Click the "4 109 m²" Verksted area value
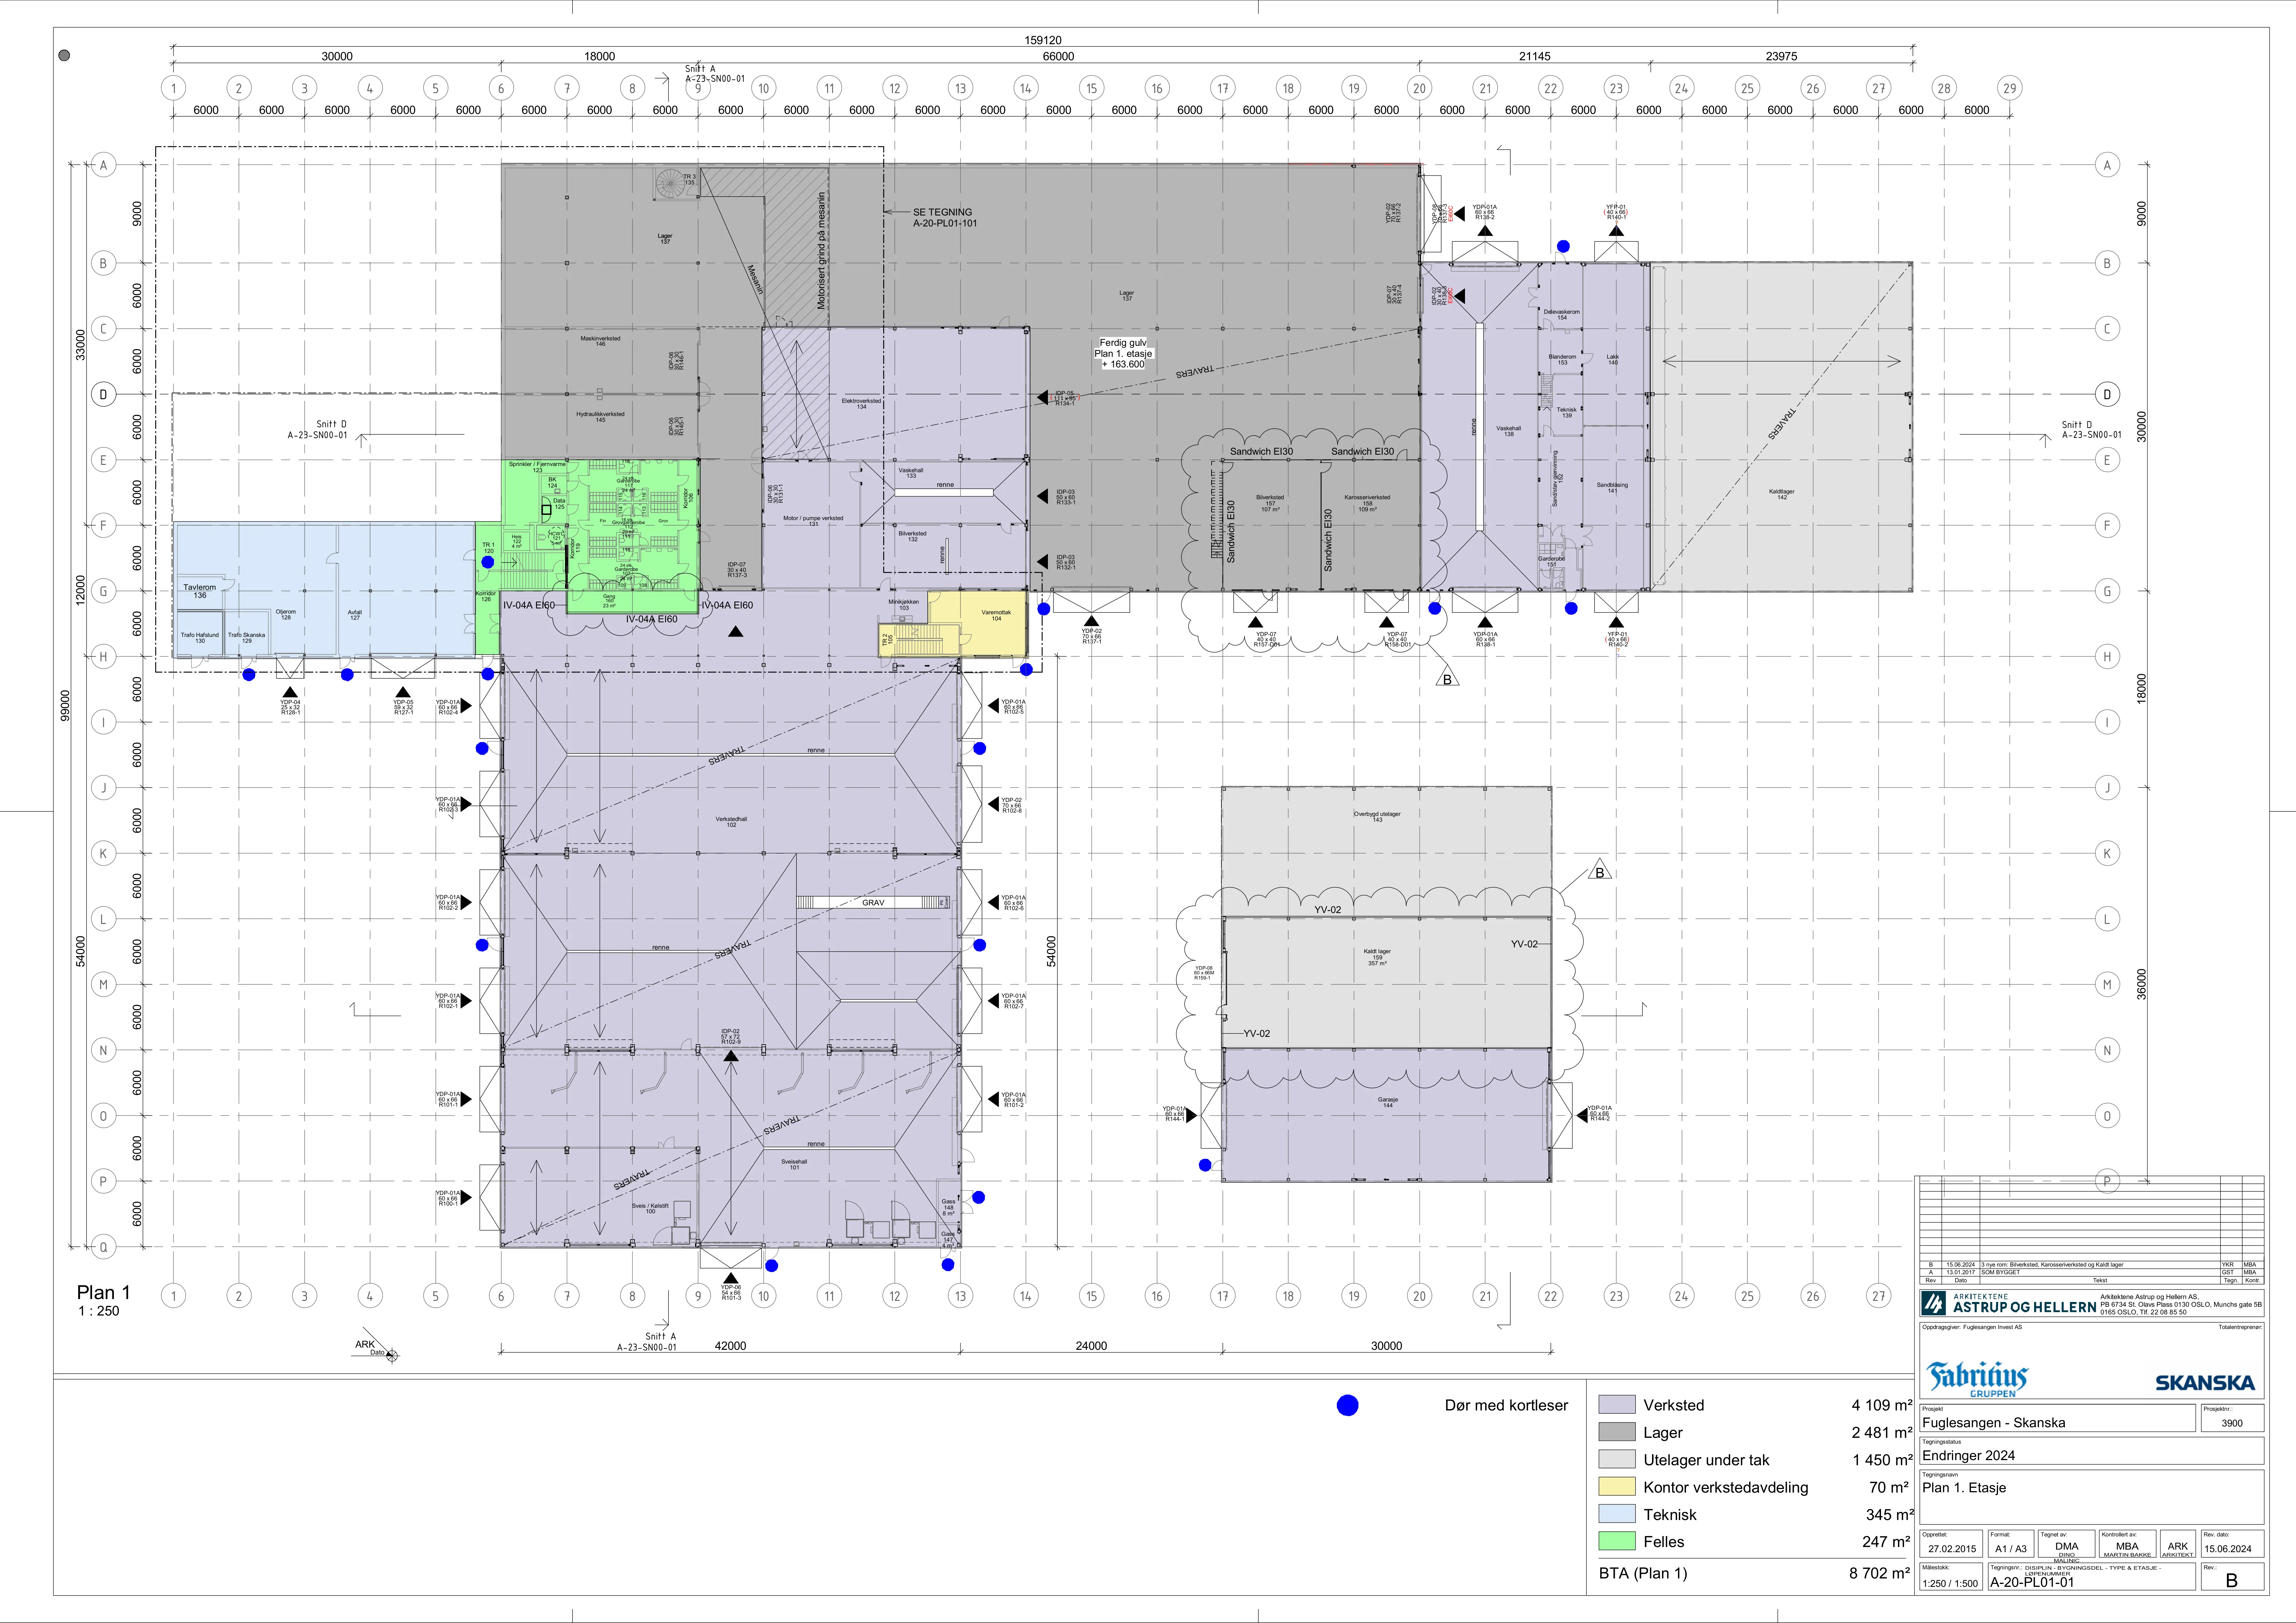The width and height of the screenshot is (2296, 1623). [1882, 1405]
